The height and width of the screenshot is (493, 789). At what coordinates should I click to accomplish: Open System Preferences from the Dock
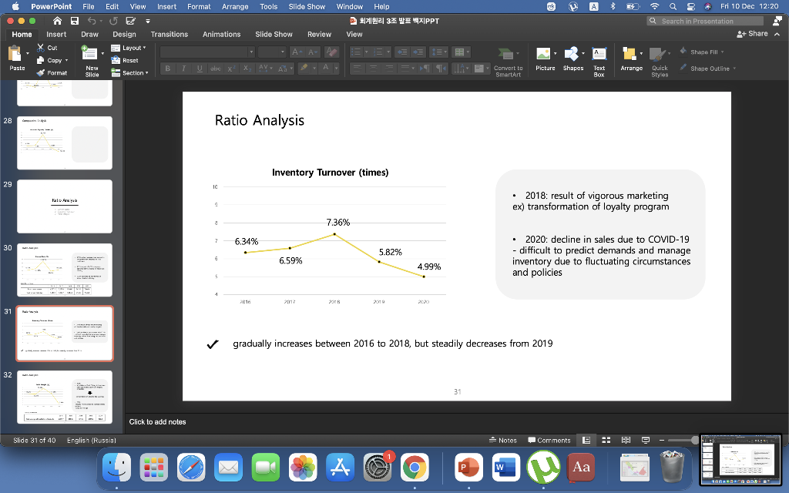pyautogui.click(x=378, y=468)
